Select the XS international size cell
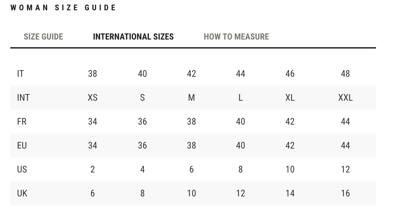The width and height of the screenshot is (393, 218). point(93,97)
